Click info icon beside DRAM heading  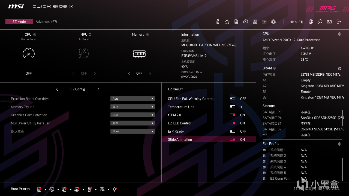pos(275,68)
